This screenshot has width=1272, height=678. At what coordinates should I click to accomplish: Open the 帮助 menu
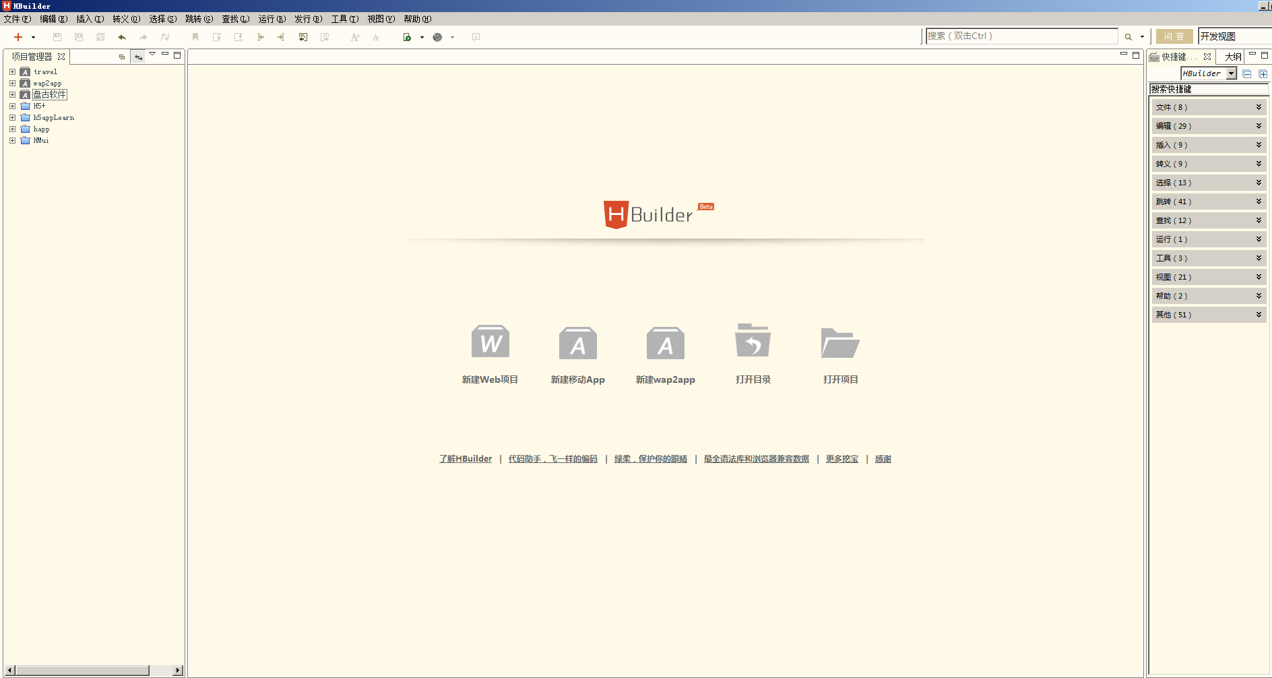pos(418,19)
